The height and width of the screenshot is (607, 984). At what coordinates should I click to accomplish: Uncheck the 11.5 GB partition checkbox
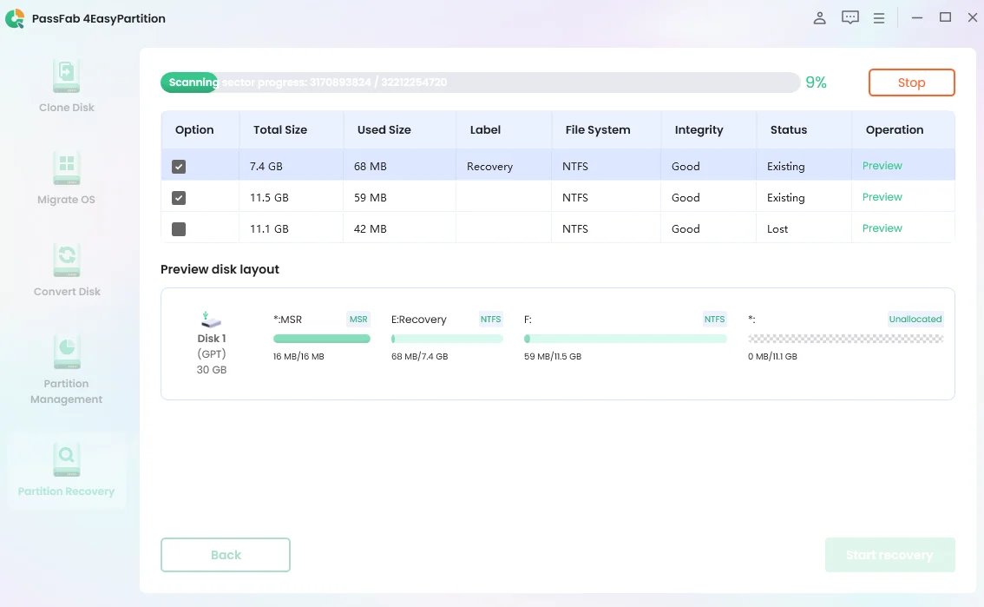pyautogui.click(x=179, y=198)
